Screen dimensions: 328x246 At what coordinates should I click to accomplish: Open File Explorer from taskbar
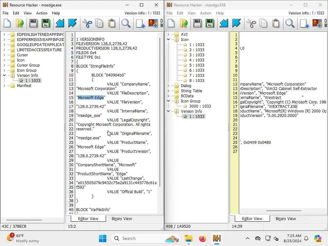(188, 238)
